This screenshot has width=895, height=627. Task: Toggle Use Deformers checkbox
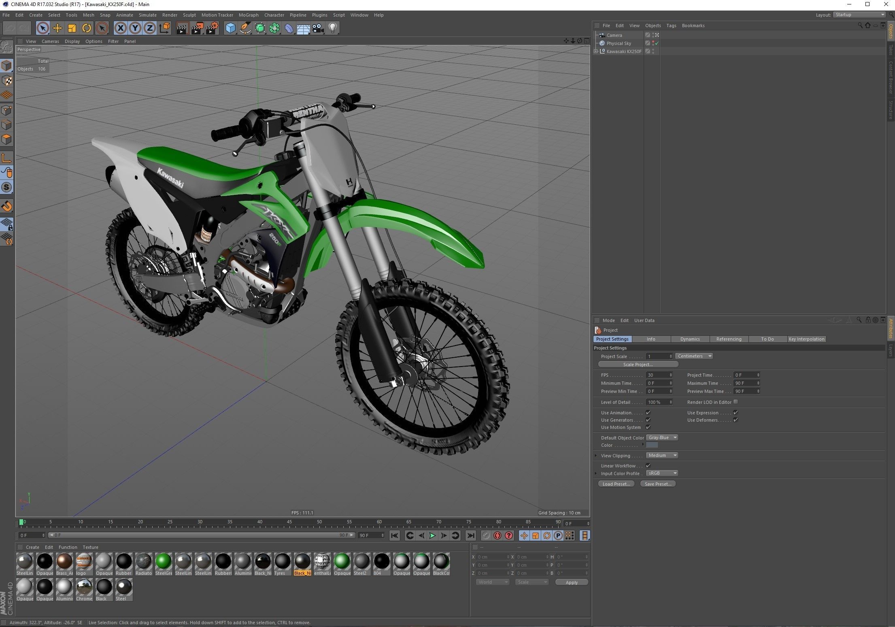[736, 420]
